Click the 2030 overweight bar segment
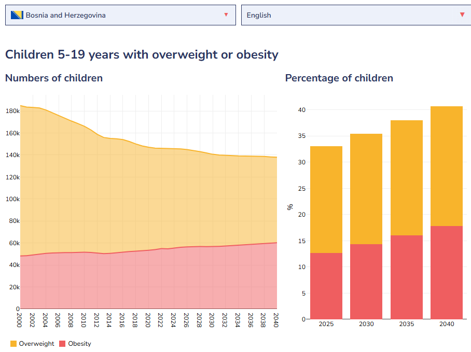471x352 pixels. (x=366, y=189)
